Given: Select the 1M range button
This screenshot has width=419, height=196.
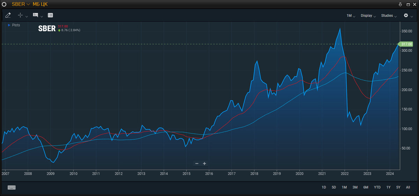Looking at the screenshot, I should coord(344,187).
